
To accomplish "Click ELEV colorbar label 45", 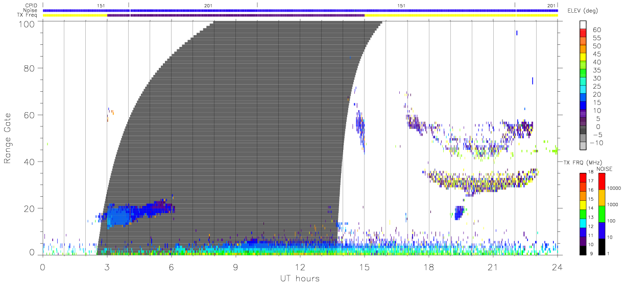I will [x=597, y=54].
